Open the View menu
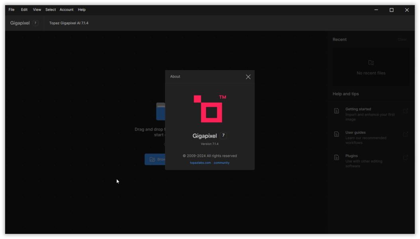 tap(37, 10)
